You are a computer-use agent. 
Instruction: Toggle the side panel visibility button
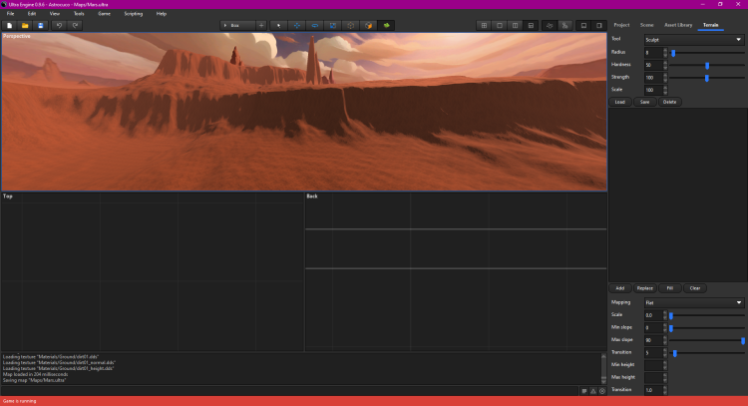(x=598, y=25)
